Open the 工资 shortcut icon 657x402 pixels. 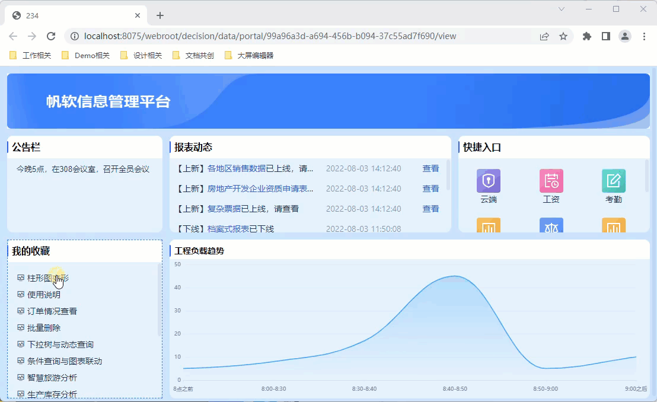(551, 181)
